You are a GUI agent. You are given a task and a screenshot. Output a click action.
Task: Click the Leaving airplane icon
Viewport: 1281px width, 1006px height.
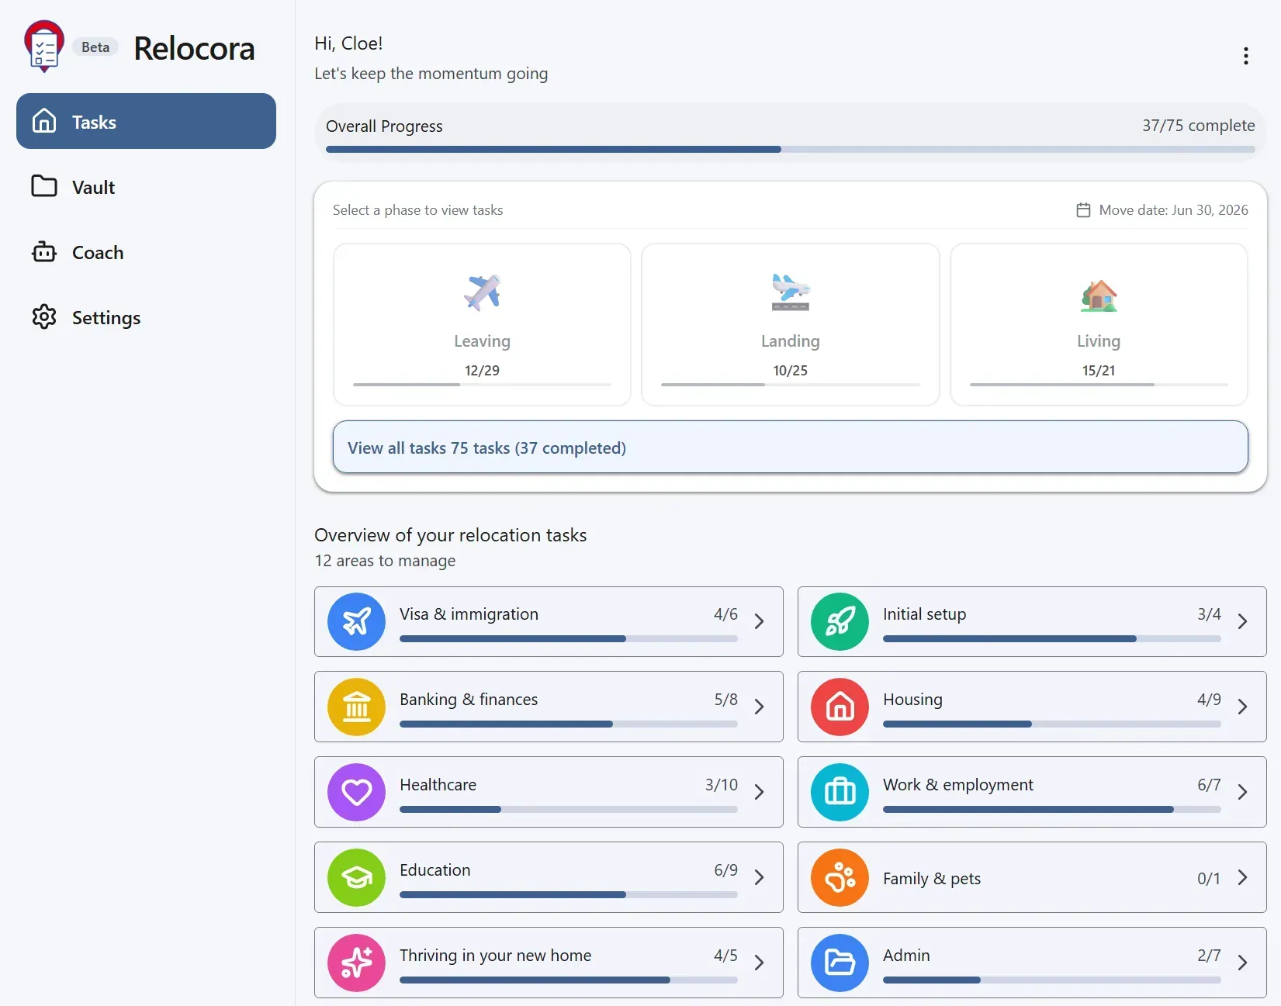coord(482,292)
